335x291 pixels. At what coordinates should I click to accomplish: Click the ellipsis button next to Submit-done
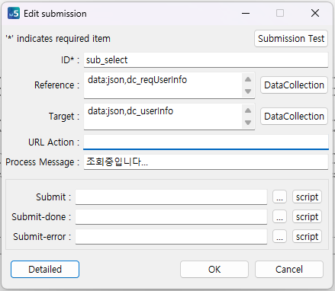point(279,216)
